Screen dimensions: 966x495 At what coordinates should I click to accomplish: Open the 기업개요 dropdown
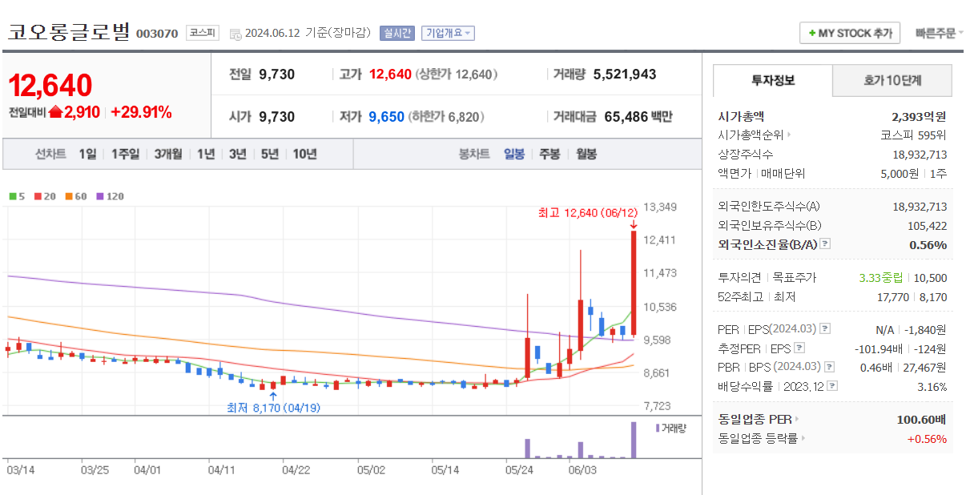click(x=448, y=33)
